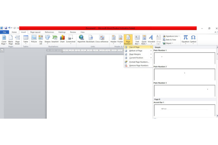The height and width of the screenshot is (145, 218).
Task: Undo the last action
Action: click(x=9, y=28)
